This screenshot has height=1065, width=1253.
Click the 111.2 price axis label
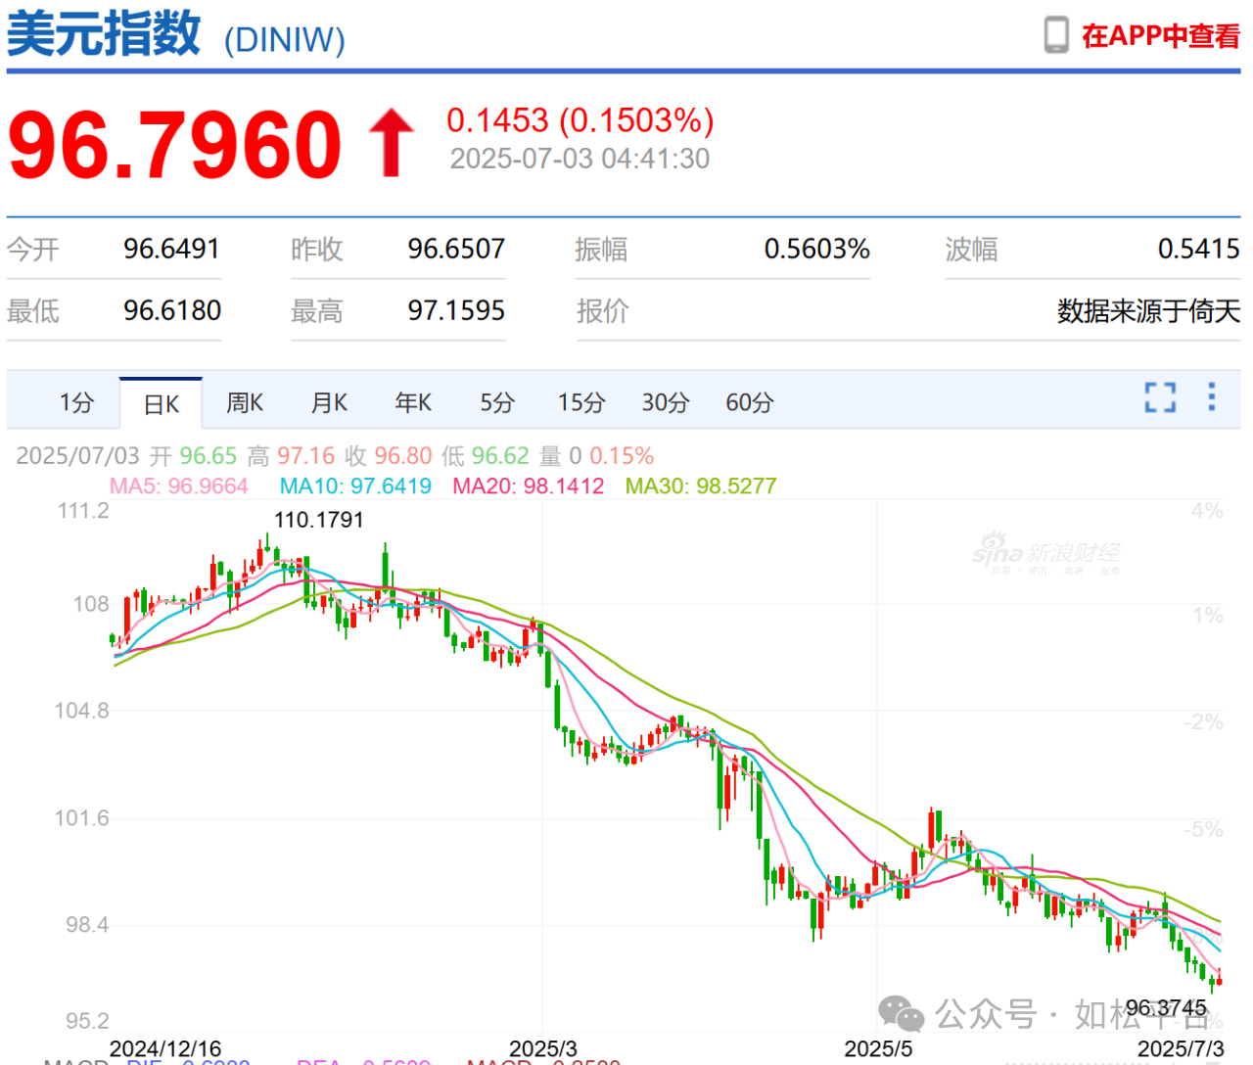(83, 511)
